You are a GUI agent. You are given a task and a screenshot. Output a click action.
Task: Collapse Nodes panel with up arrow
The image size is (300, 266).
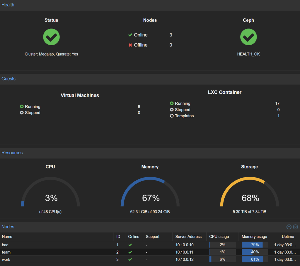289,227
